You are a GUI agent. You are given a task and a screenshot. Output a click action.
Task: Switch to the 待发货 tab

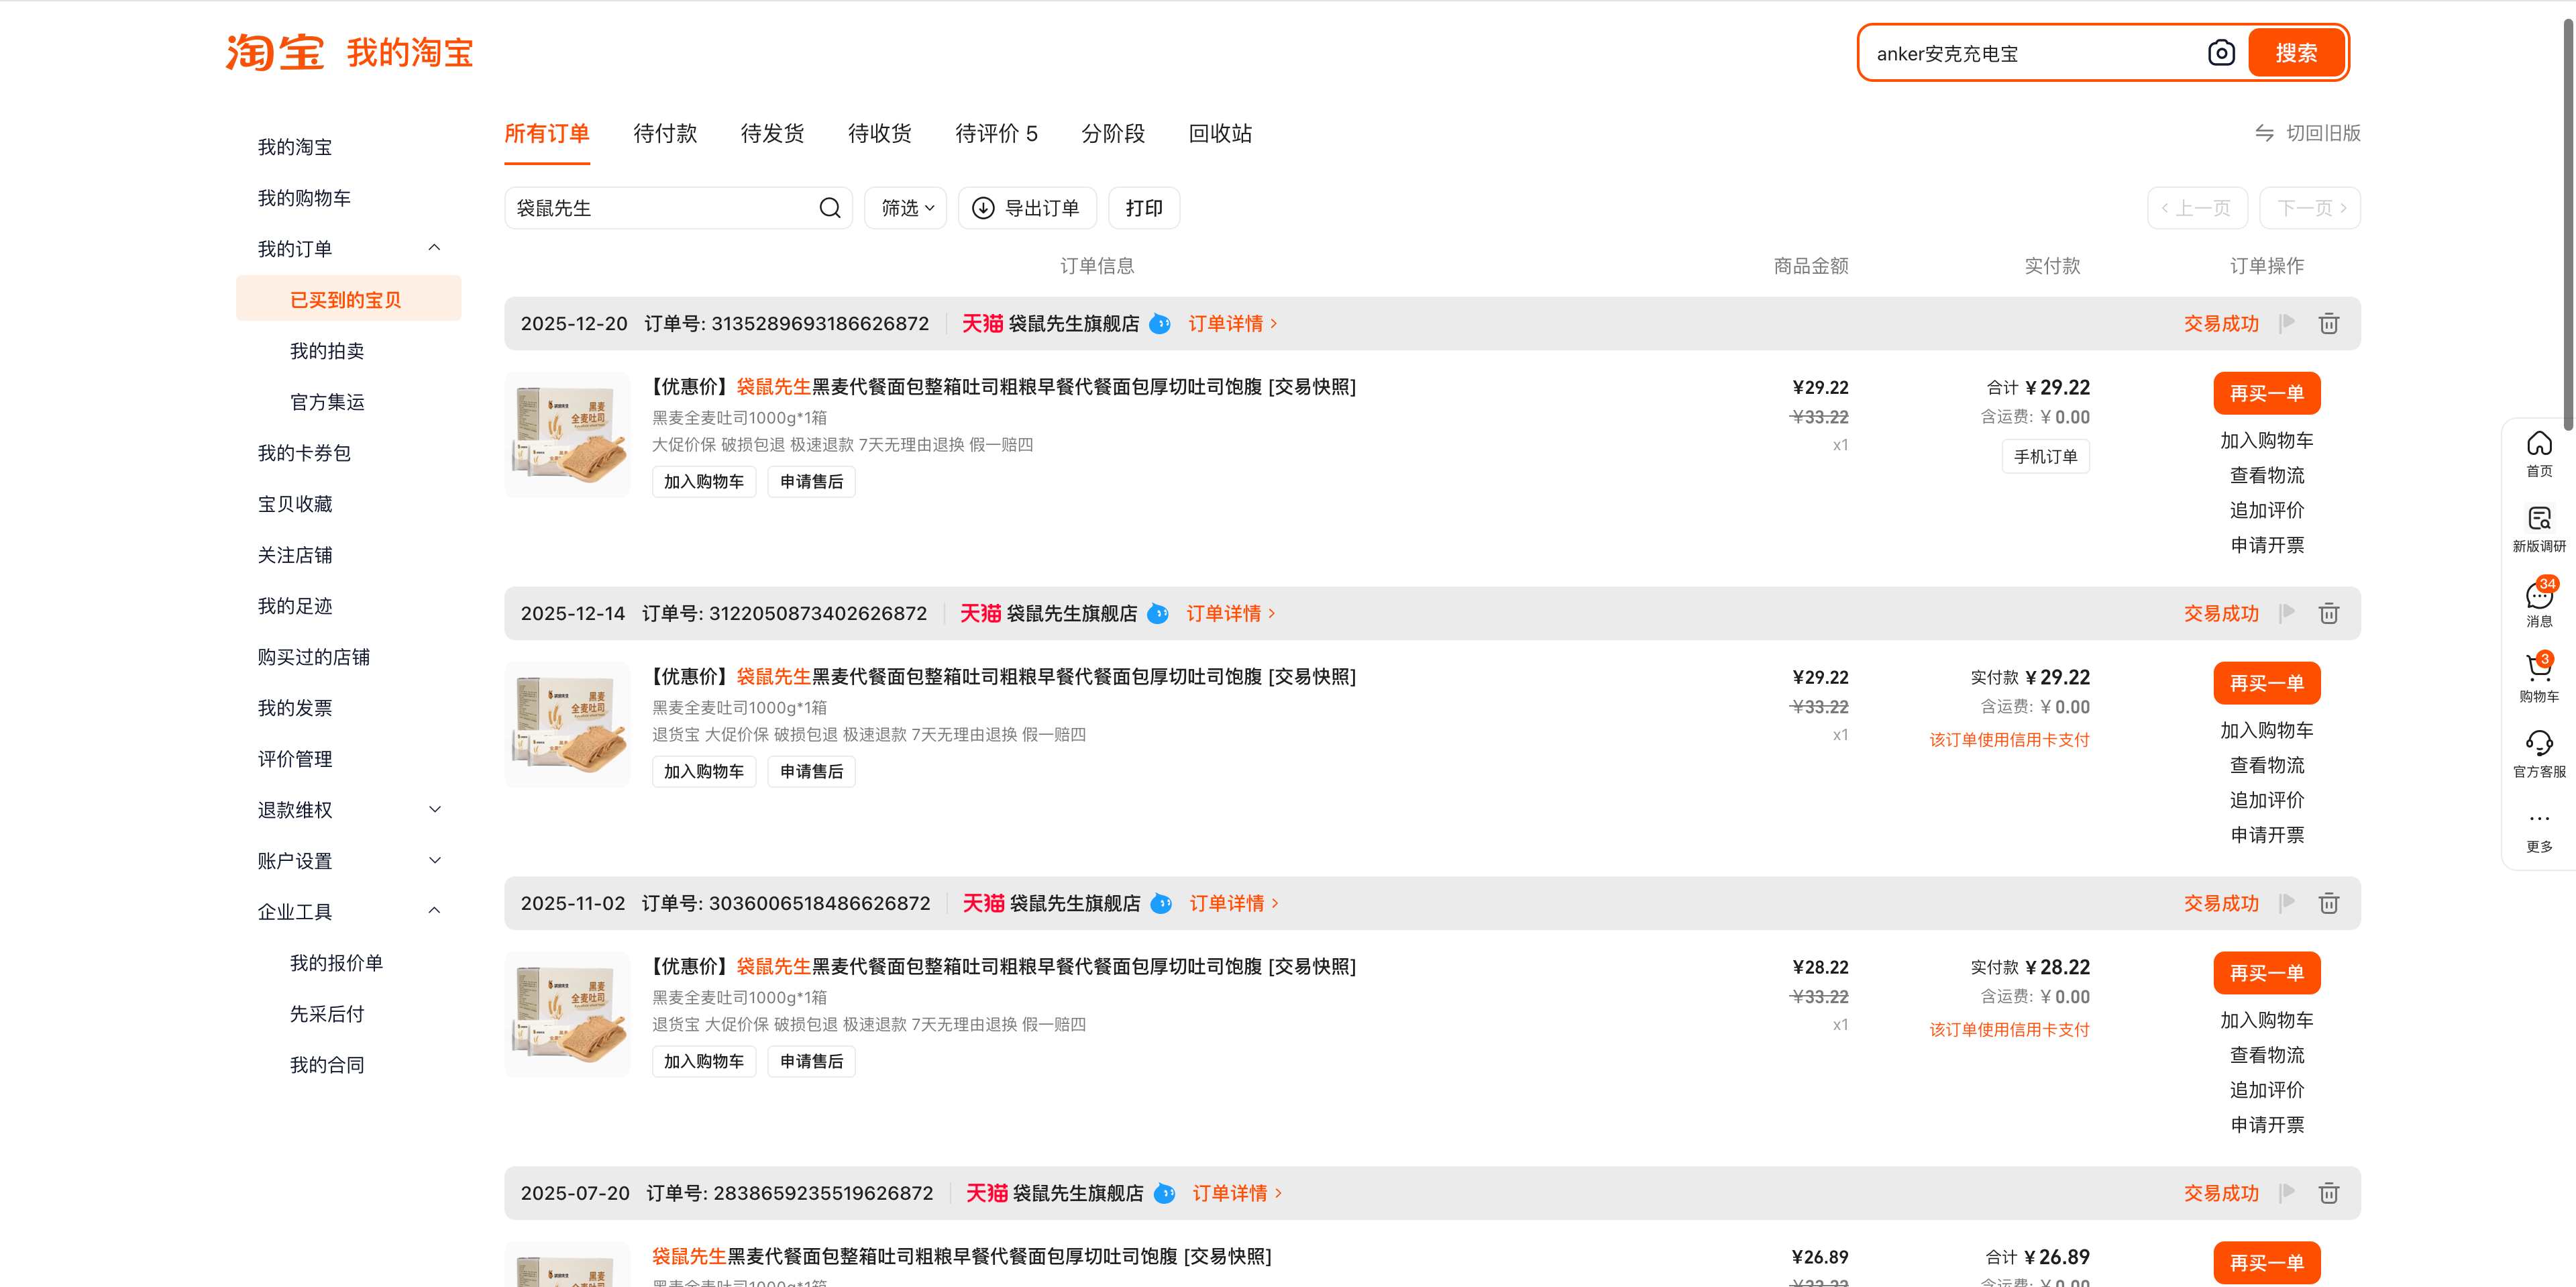tap(772, 133)
